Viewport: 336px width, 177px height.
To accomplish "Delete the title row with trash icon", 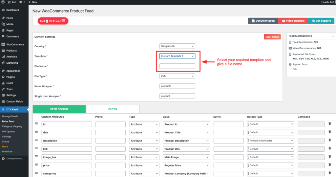I will (x=329, y=132).
